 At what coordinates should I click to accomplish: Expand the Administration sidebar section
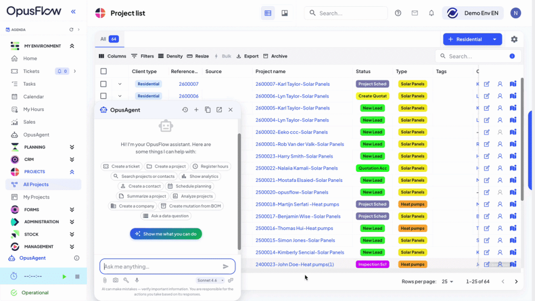click(x=72, y=222)
